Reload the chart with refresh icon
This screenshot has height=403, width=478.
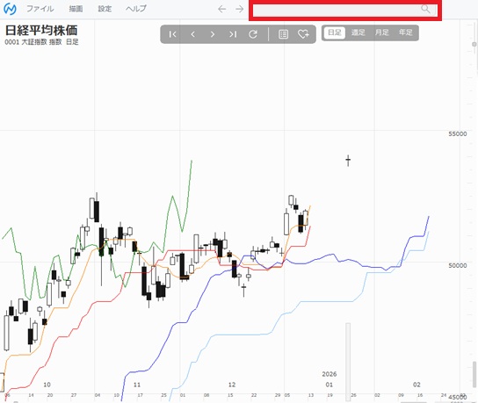point(253,34)
